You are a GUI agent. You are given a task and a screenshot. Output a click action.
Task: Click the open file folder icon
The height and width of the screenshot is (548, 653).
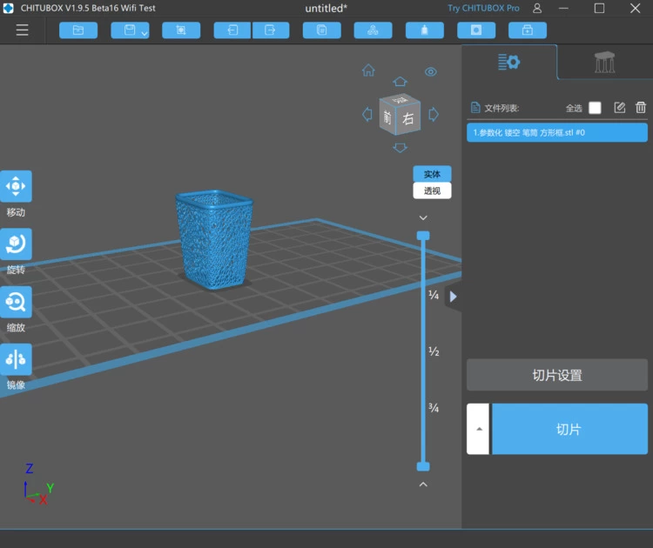tap(78, 30)
